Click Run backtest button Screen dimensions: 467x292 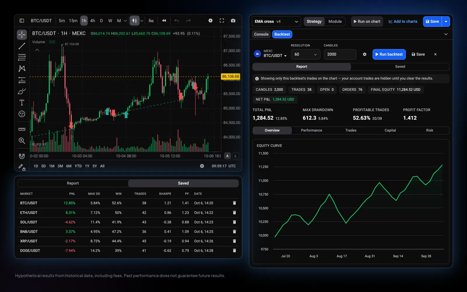pyautogui.click(x=389, y=54)
